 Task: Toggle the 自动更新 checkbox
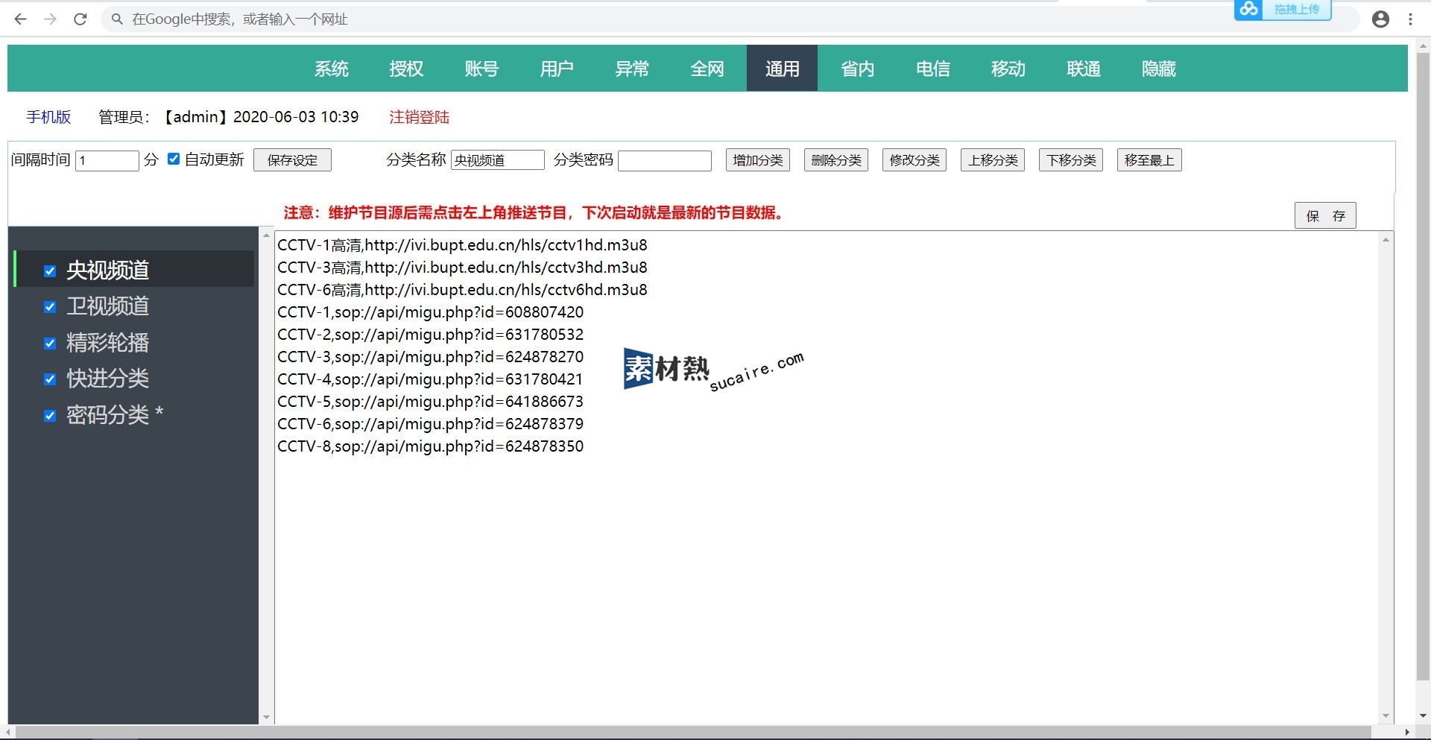point(174,159)
